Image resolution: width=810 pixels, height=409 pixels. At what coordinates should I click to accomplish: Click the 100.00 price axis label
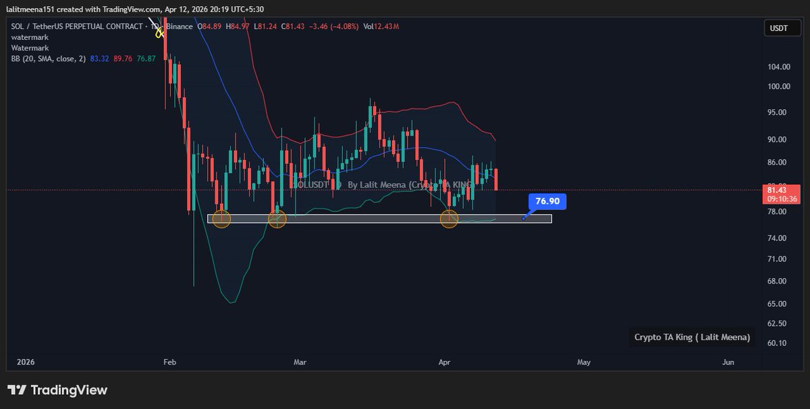(x=778, y=86)
